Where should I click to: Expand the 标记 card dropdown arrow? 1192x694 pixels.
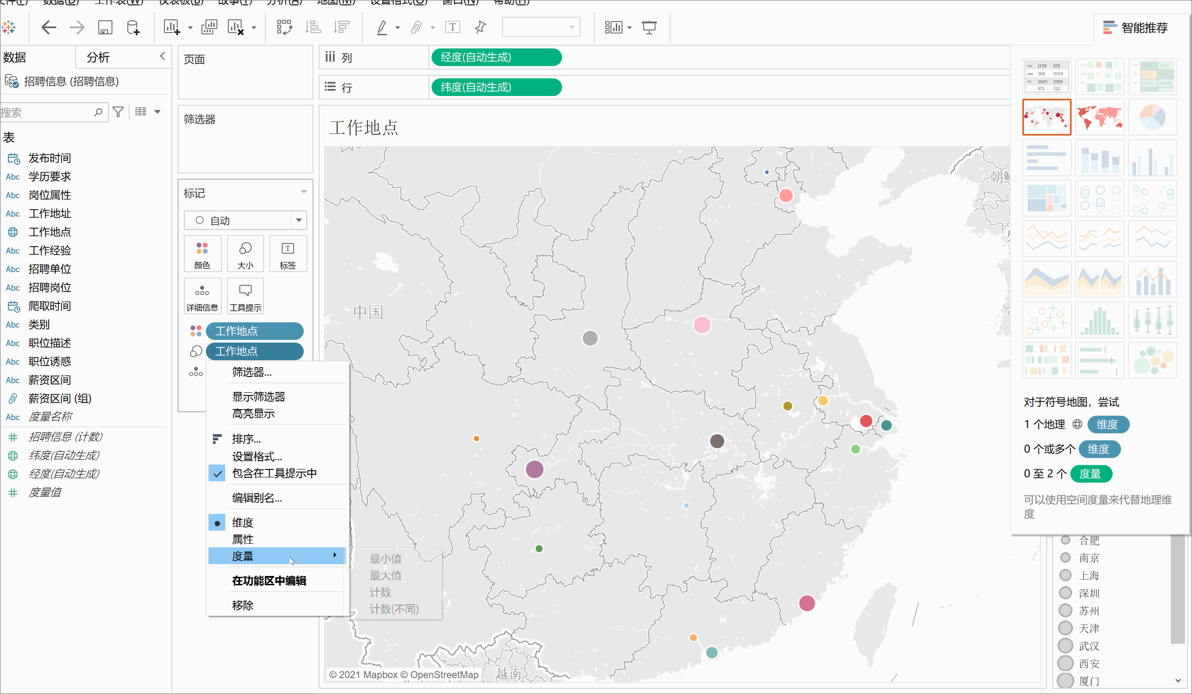304,192
